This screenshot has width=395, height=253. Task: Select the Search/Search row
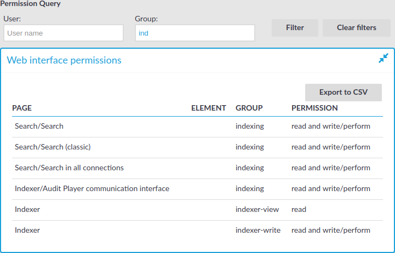pyautogui.click(x=197, y=127)
